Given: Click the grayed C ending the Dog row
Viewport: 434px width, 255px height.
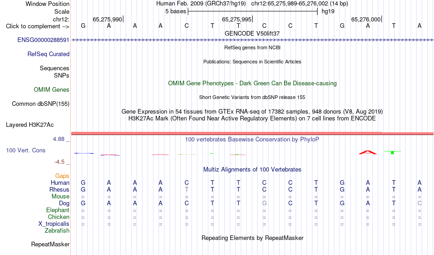Looking at the screenshot, I should click(419, 203).
